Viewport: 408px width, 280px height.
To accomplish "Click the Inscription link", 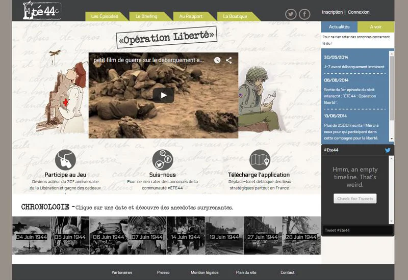I will pos(332,12).
